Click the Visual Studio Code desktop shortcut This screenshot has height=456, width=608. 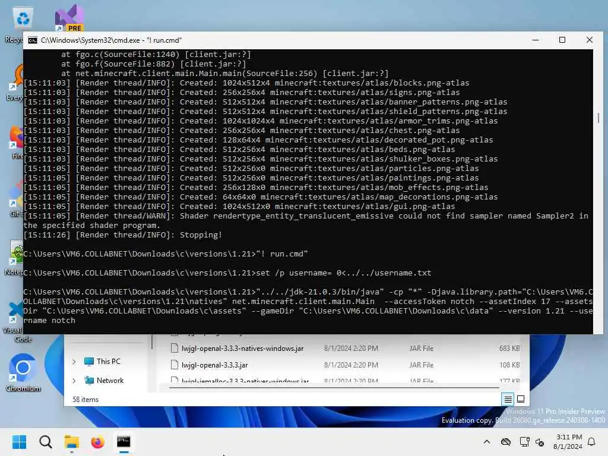tap(15, 322)
